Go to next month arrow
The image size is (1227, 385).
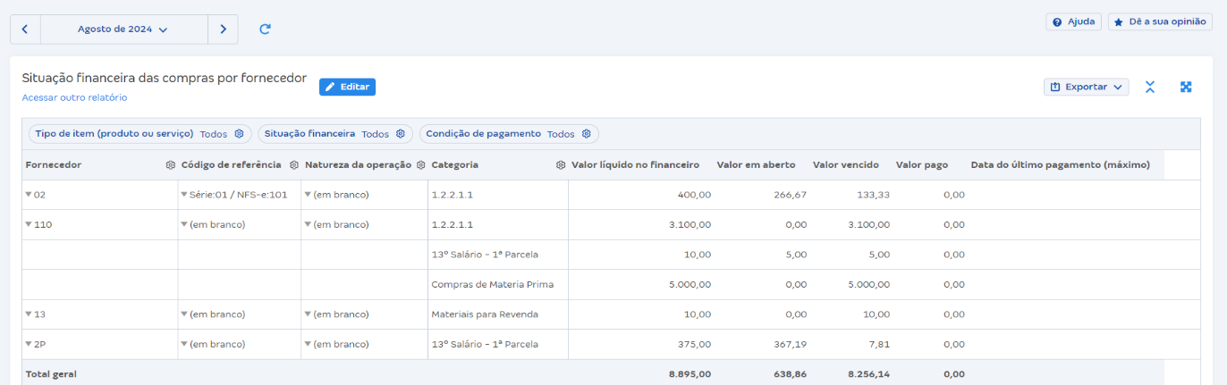[x=223, y=29]
